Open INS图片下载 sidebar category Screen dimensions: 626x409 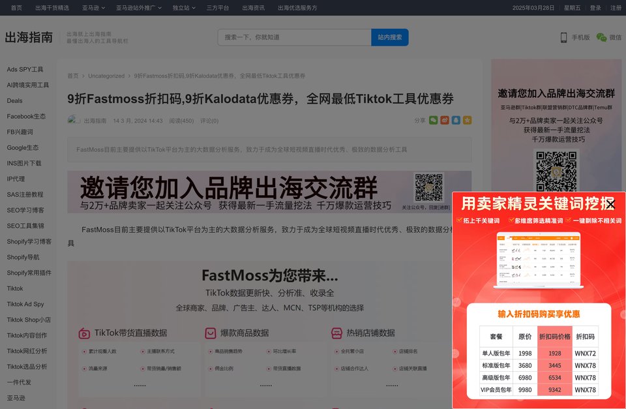pos(24,163)
